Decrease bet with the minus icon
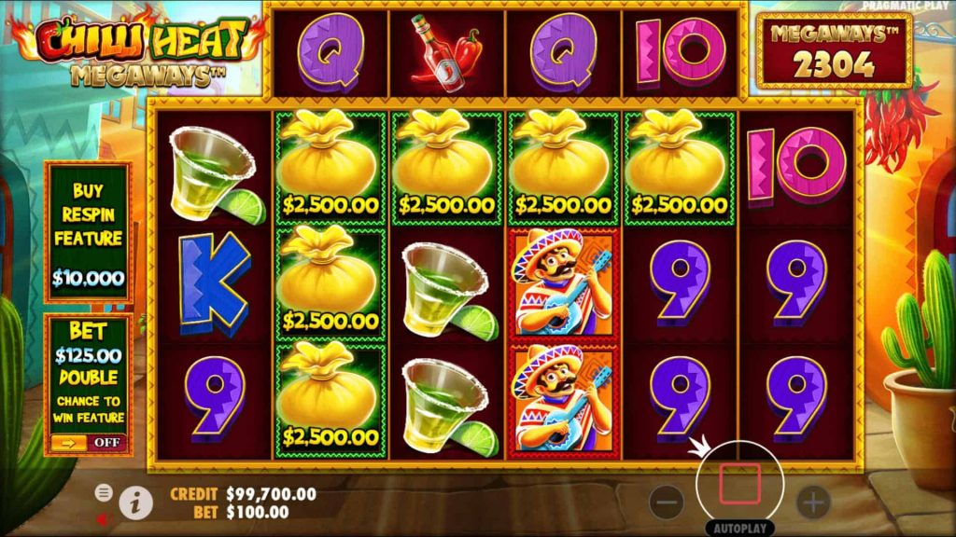 coord(667,503)
